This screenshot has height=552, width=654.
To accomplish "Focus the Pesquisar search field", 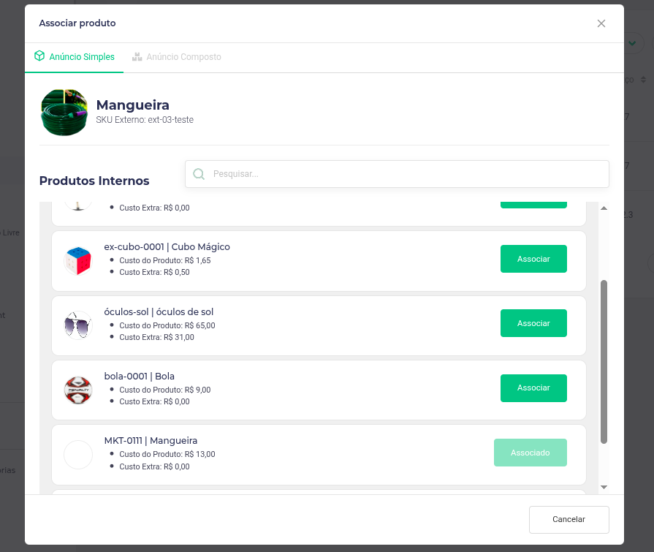I will tap(397, 174).
